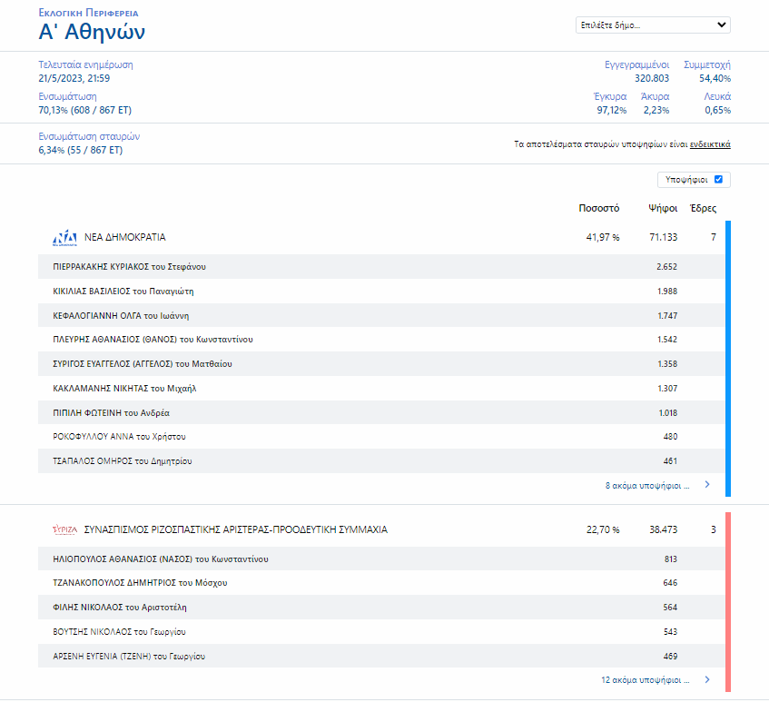This screenshot has width=769, height=702.
Task: Open the ενδεικτικά link
Action: (x=710, y=144)
